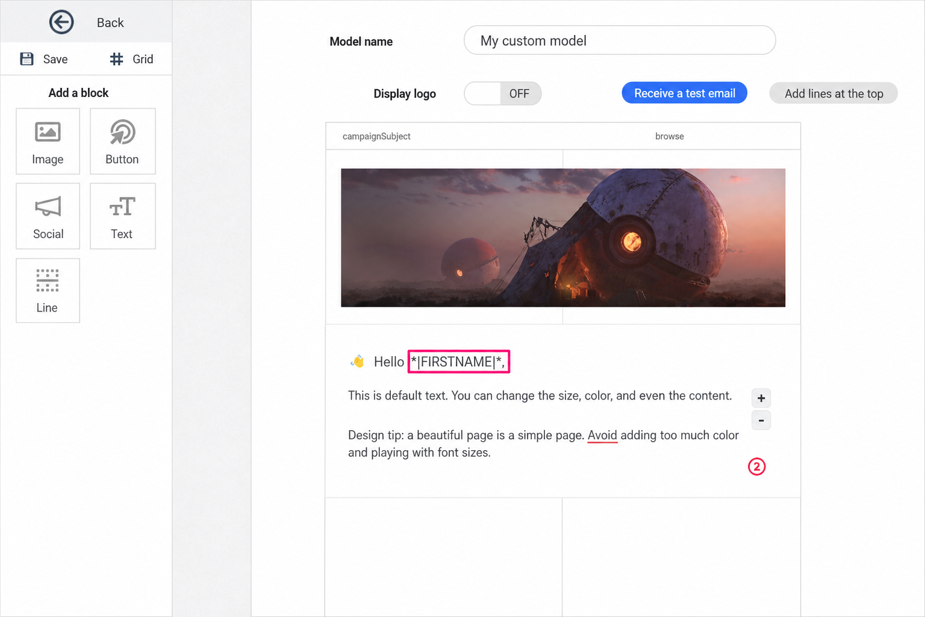The image size is (925, 617).
Task: Click the Save floppy disk icon
Action: click(x=26, y=59)
